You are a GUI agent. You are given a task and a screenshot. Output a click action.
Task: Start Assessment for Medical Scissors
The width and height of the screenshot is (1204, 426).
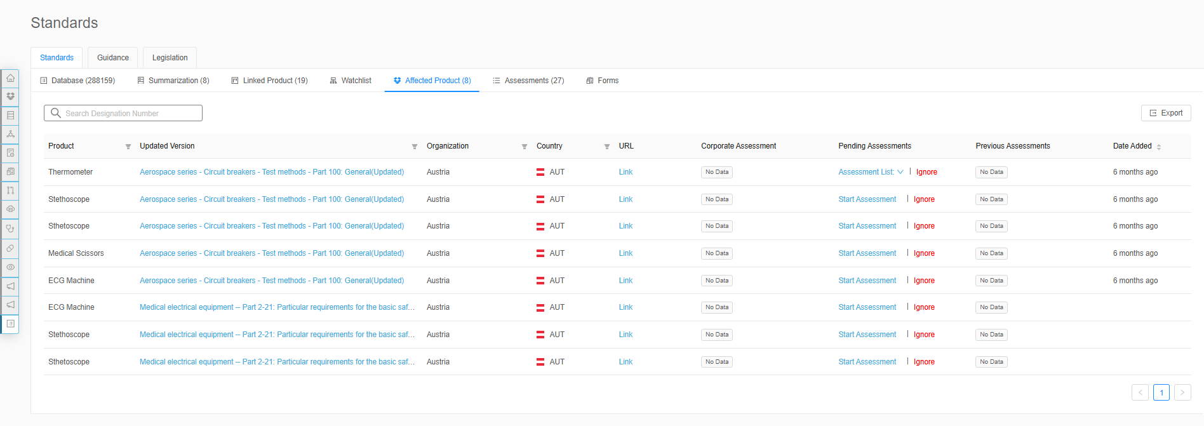[867, 253]
